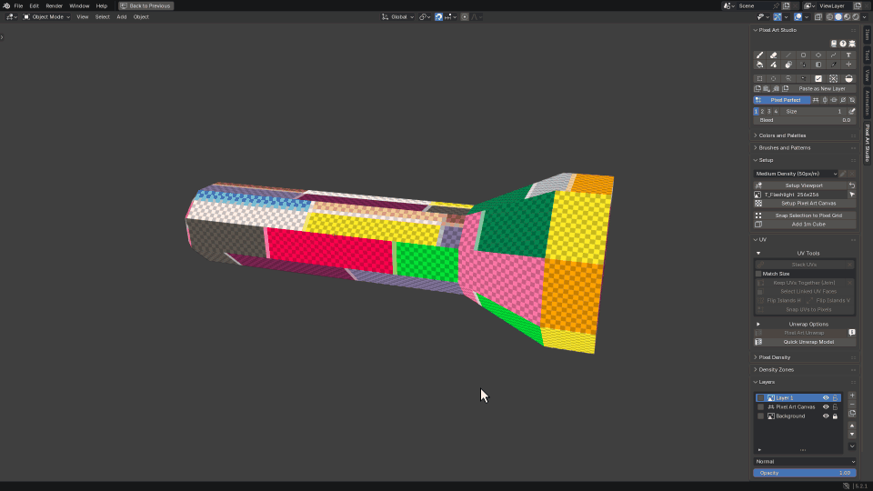Select the rectangle shape tool
This screenshot has width=873, height=491.
click(803, 55)
